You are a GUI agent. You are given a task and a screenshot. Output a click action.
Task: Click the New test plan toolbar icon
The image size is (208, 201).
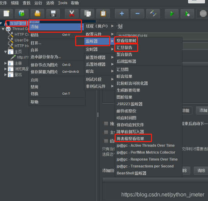(x=6, y=13)
